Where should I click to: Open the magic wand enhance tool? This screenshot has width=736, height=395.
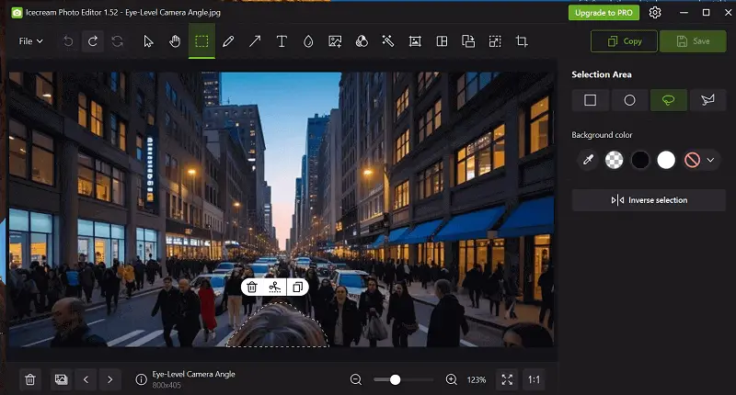point(387,41)
